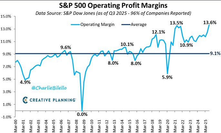Click the Creative Planning logo icon

tap(25, 100)
